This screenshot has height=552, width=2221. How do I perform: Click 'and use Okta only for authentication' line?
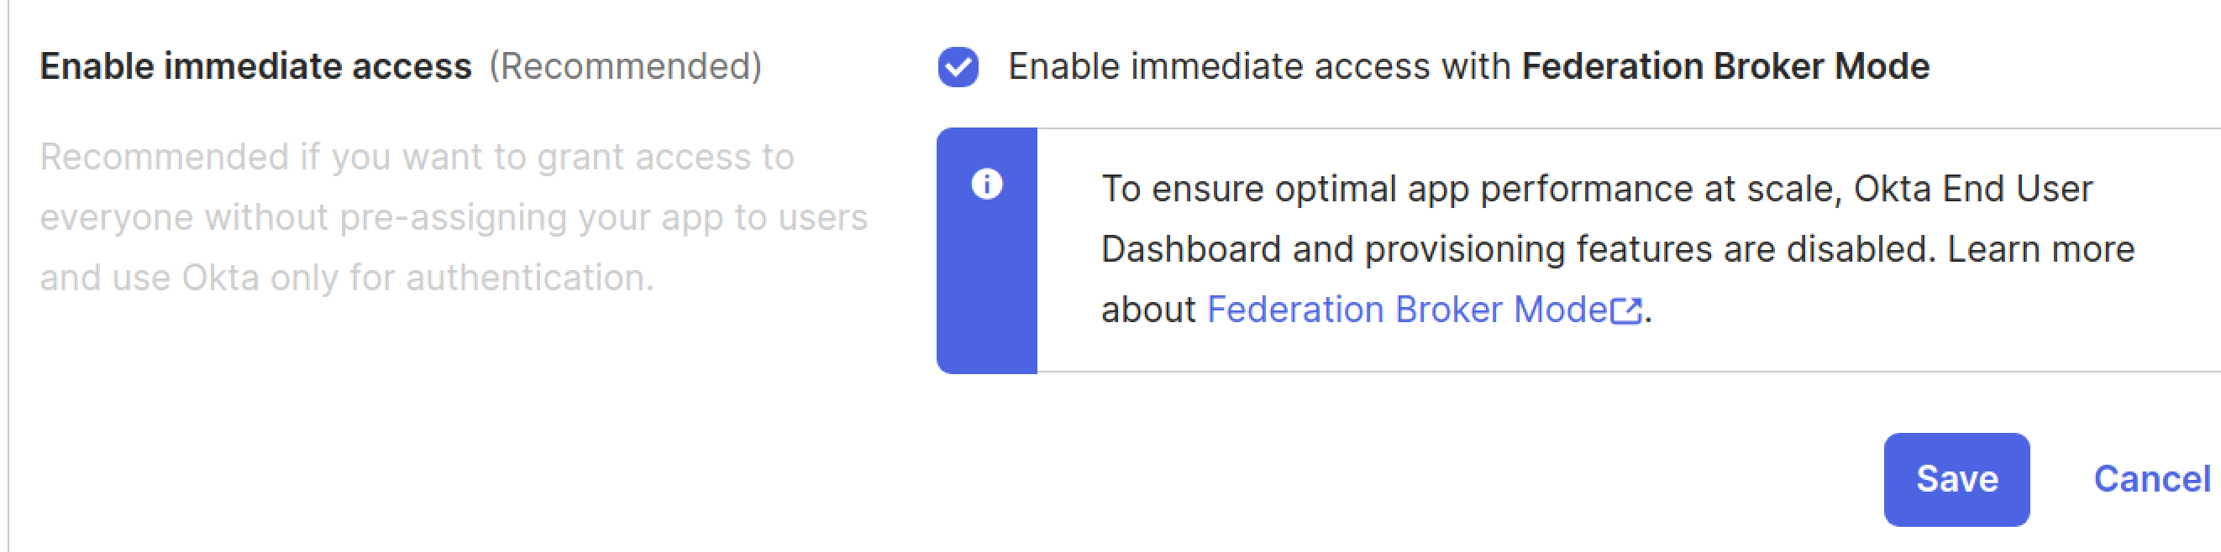coord(347,279)
